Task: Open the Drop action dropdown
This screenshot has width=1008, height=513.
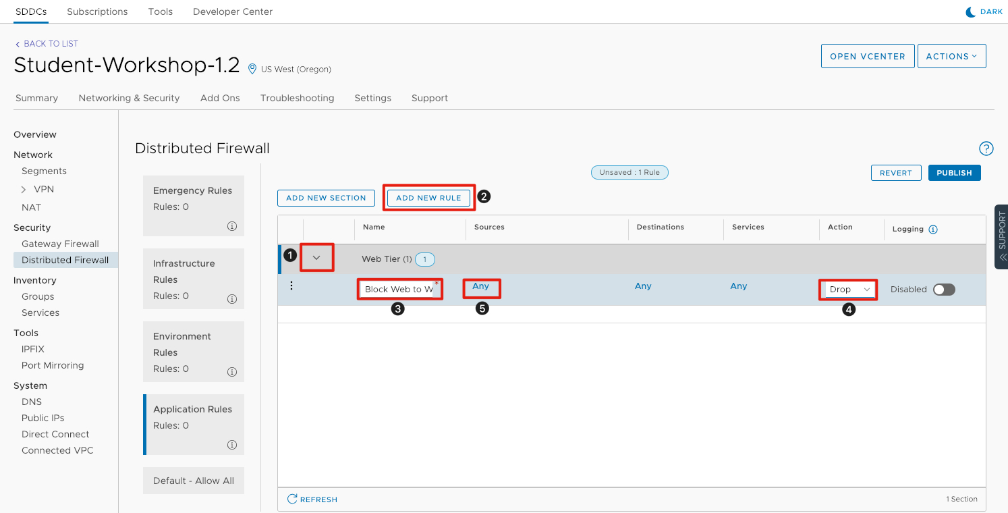Action: (849, 290)
